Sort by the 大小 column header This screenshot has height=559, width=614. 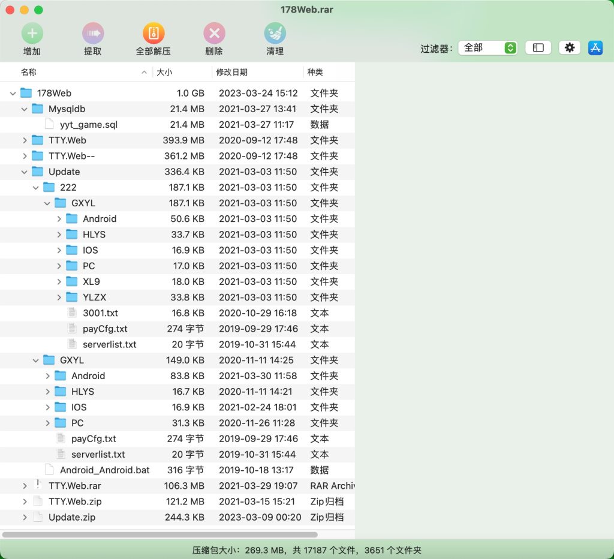coord(164,73)
